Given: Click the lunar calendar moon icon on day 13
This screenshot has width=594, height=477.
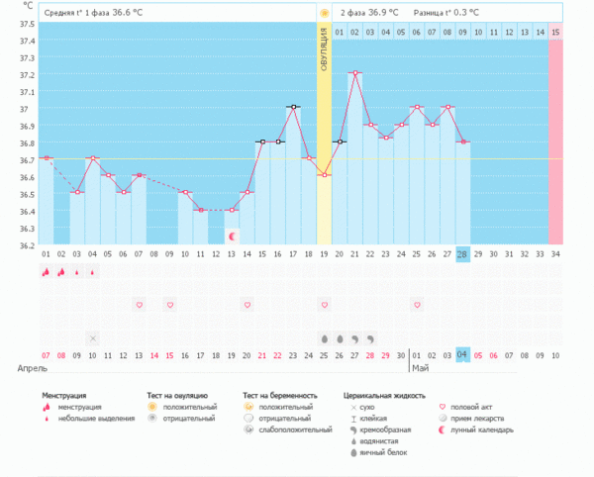Looking at the screenshot, I should tap(232, 236).
